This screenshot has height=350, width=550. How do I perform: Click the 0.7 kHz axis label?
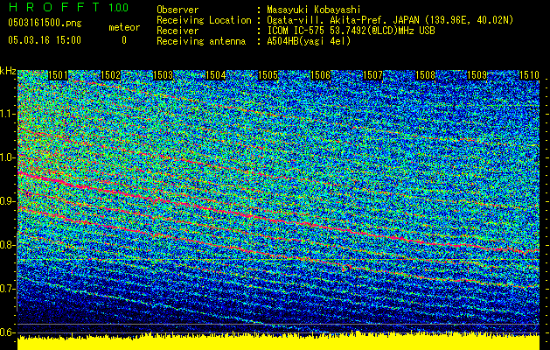point(8,289)
